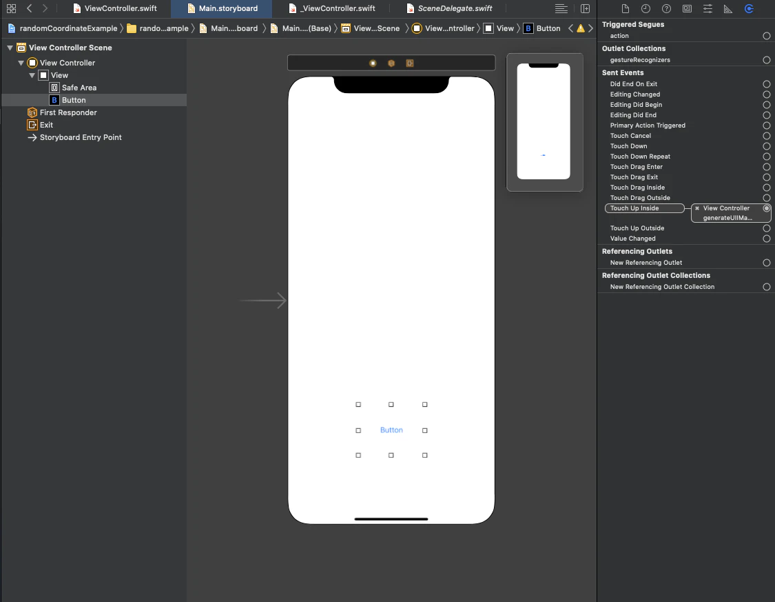Click Touch Cancel connection circle
Screen dimensions: 775x602
click(x=767, y=136)
